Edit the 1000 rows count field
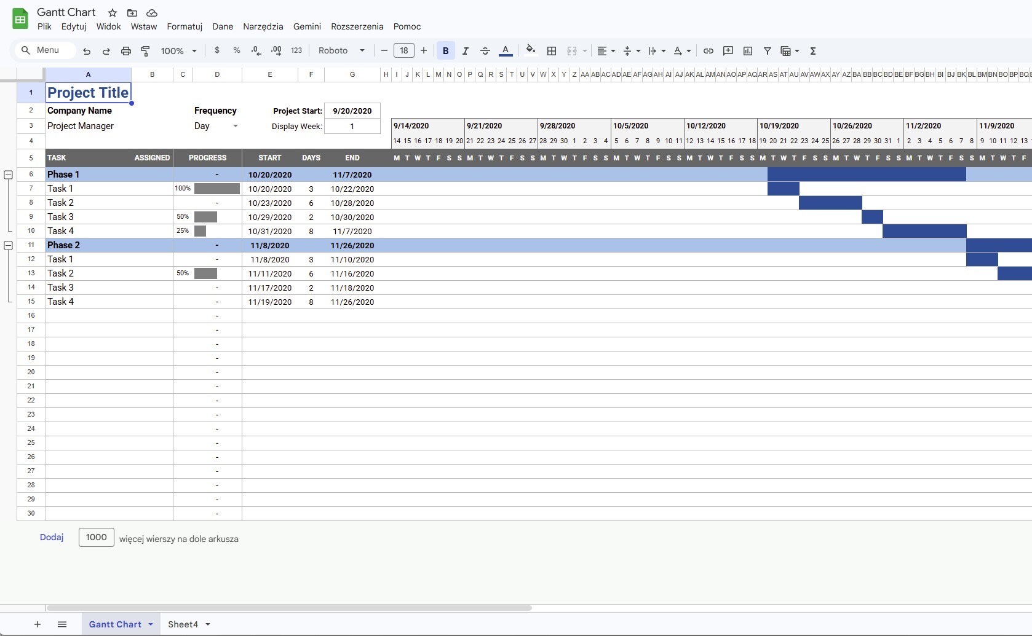Image resolution: width=1032 pixels, height=636 pixels. [x=97, y=537]
